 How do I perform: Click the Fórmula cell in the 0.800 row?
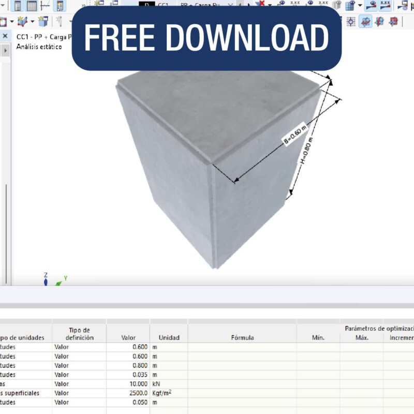(x=242, y=365)
